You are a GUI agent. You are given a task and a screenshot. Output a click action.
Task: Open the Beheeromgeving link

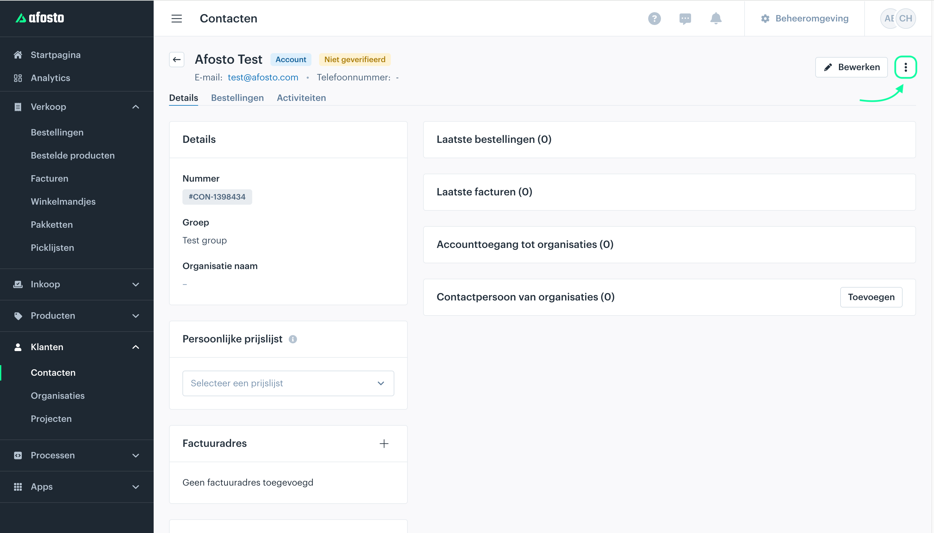812,18
